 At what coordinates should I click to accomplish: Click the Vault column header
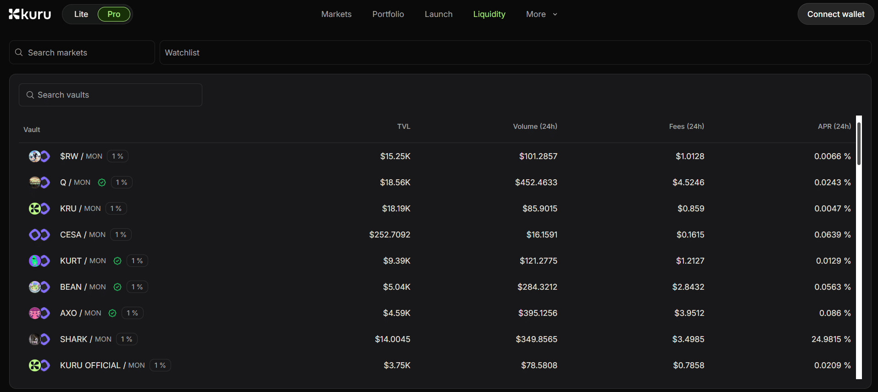click(x=32, y=130)
